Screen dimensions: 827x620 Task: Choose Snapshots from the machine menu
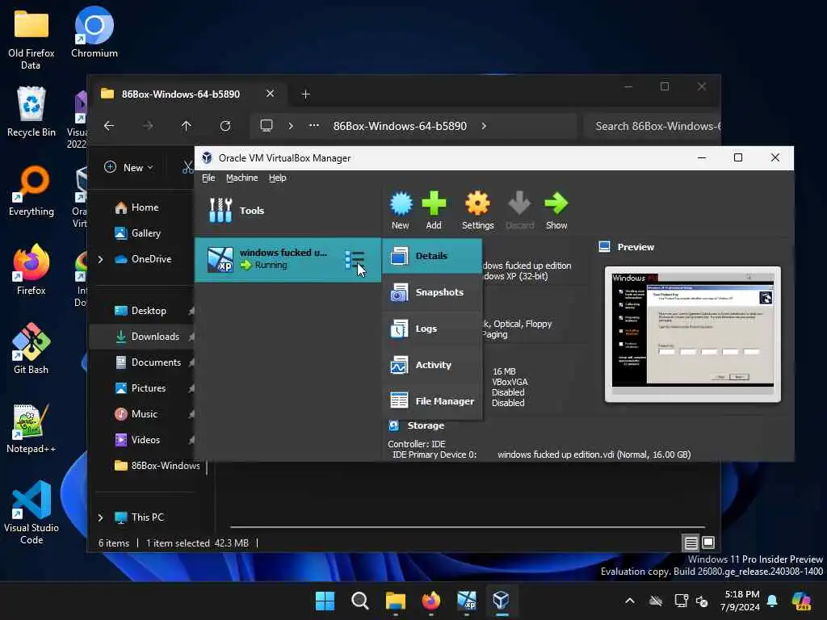click(x=432, y=292)
